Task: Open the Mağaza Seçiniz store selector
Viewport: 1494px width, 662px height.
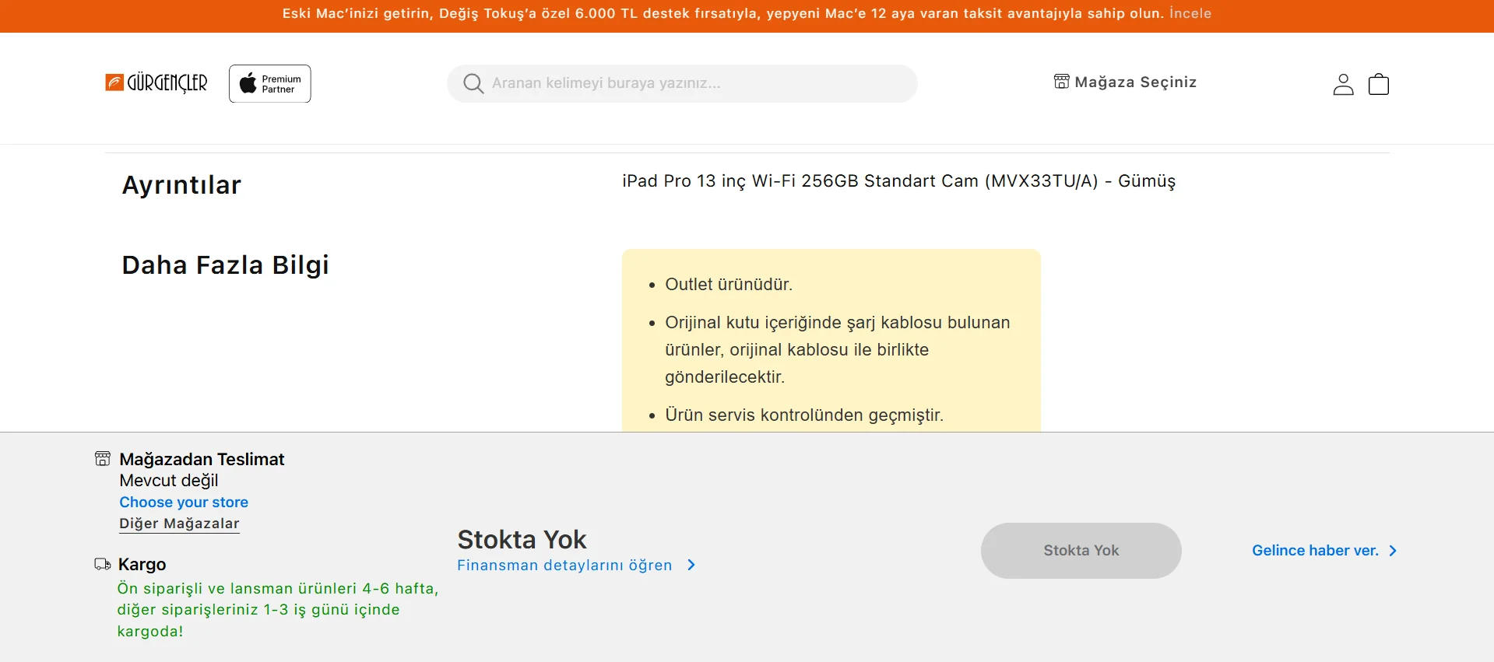Action: (x=1125, y=82)
